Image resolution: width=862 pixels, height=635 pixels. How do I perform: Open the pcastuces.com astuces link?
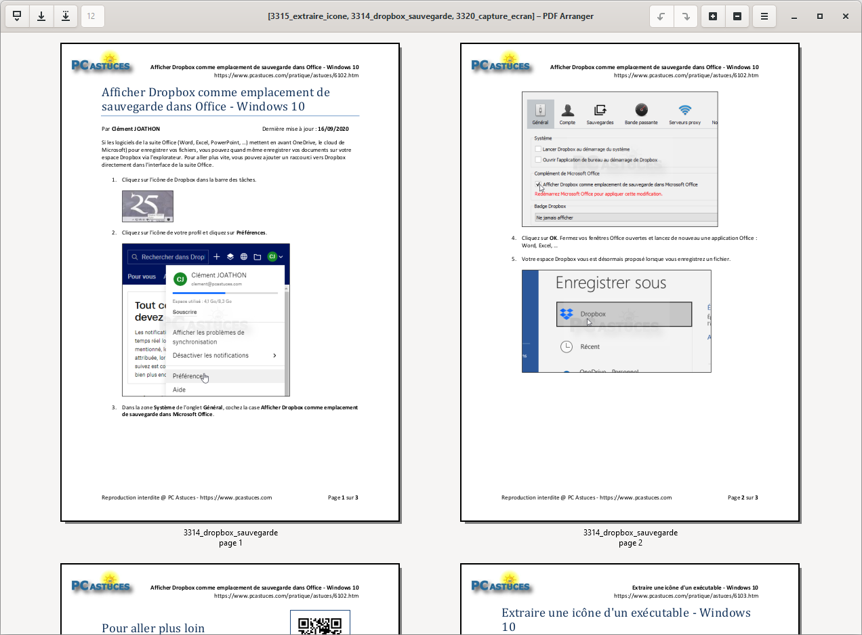(285, 75)
